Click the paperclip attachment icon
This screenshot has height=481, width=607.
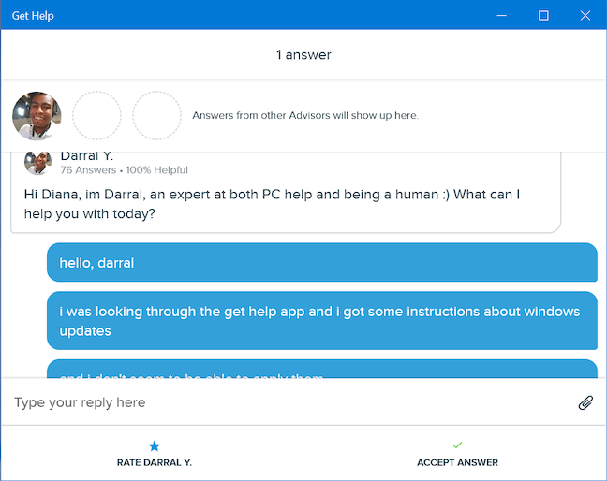(585, 402)
